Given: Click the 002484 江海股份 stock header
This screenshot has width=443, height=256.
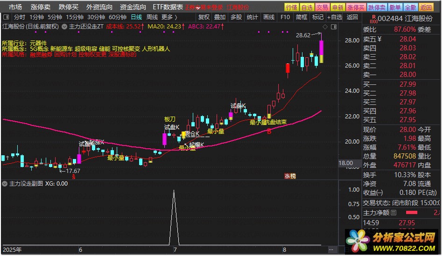Looking at the screenshot, I should coord(405,19).
